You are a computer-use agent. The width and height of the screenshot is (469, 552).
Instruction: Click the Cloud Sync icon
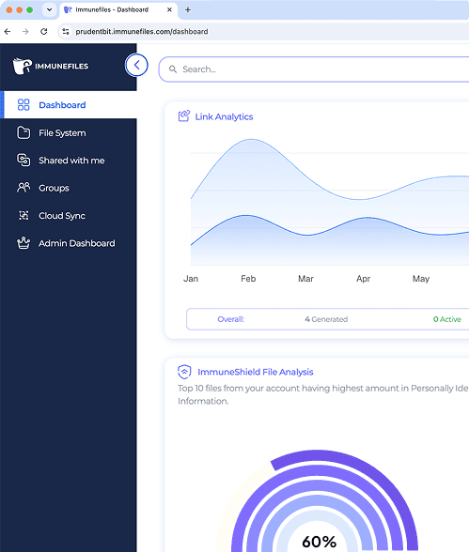point(23,215)
